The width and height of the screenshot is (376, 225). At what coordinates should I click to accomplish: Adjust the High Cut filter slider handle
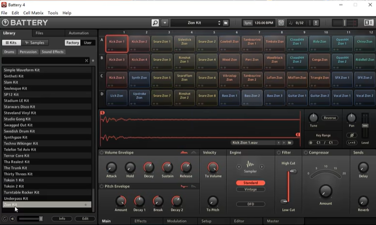pos(293,171)
